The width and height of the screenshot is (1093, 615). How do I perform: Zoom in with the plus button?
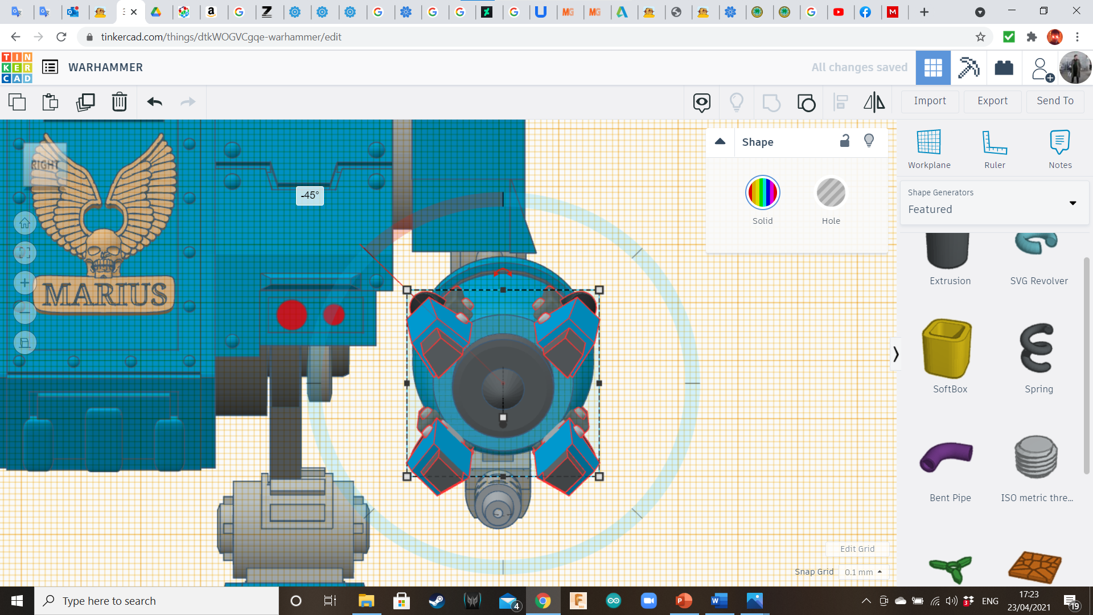(25, 283)
